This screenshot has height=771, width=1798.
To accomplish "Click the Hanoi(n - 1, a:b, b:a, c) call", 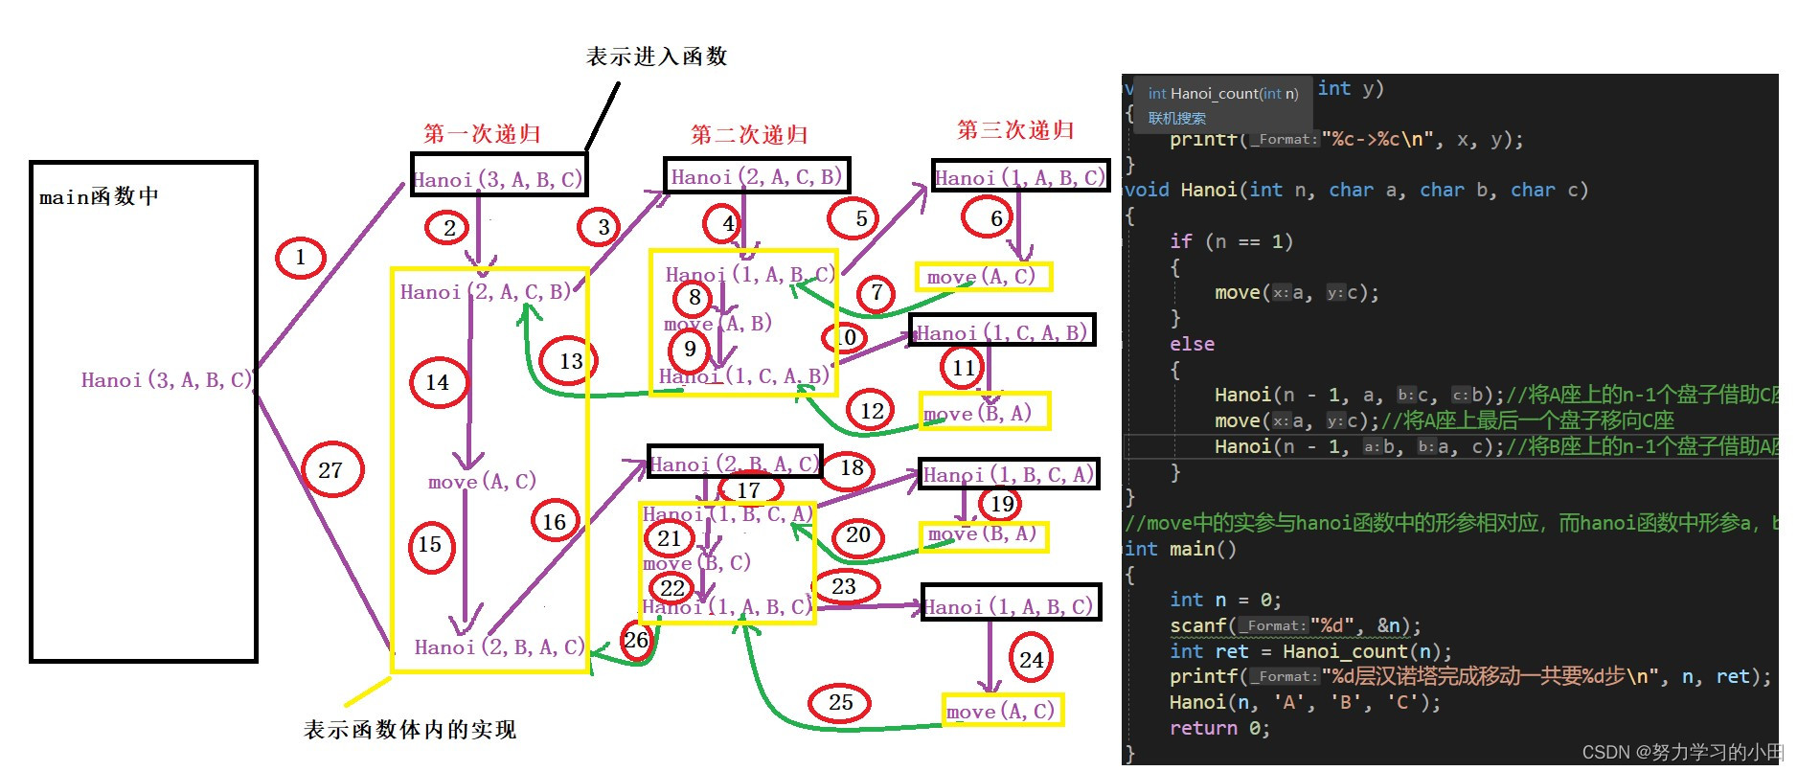I will (1359, 446).
